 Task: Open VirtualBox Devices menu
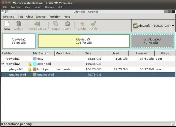[49, 7]
